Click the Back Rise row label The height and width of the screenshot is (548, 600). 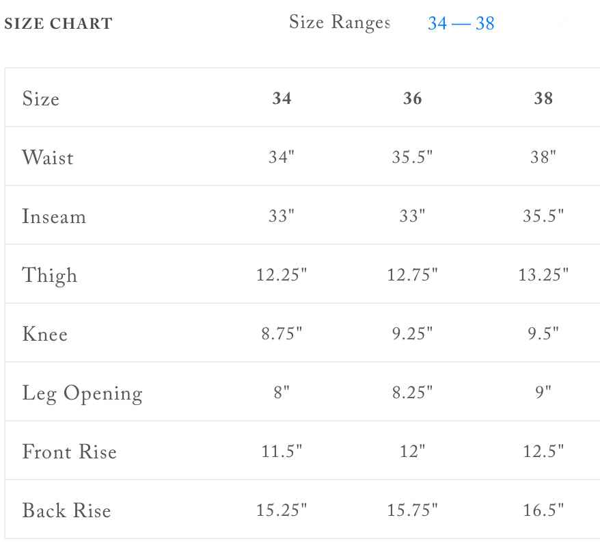(66, 510)
